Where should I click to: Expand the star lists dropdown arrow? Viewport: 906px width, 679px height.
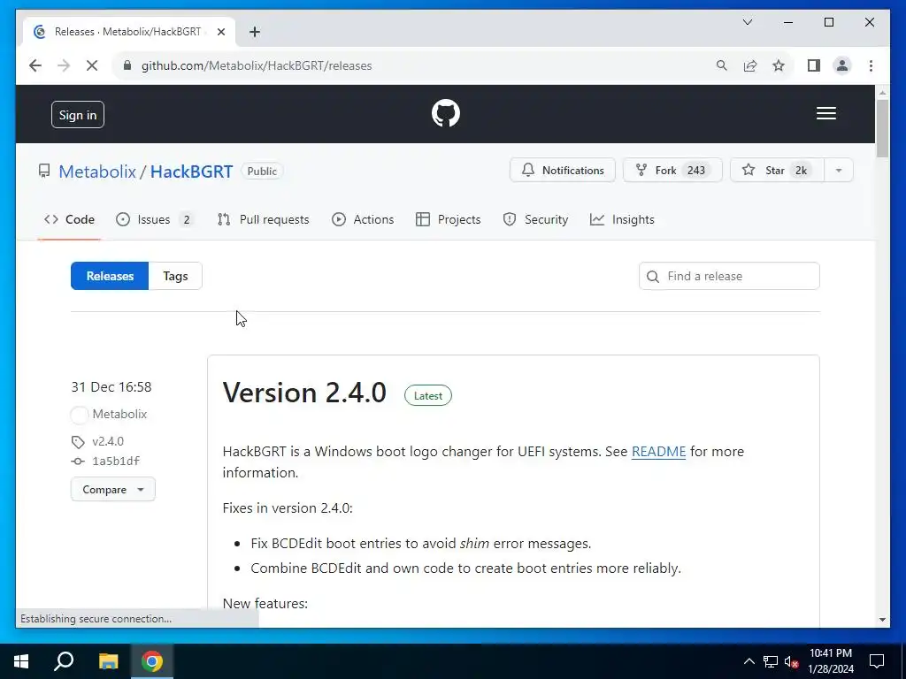pos(839,170)
